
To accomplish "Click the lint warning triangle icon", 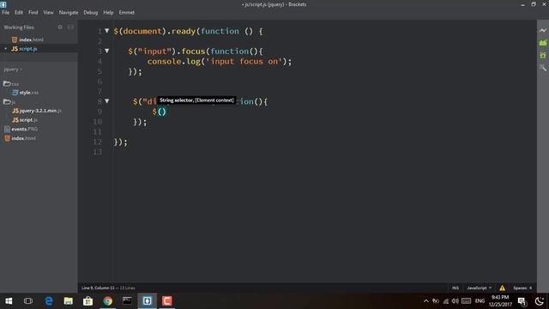I will 502,288.
